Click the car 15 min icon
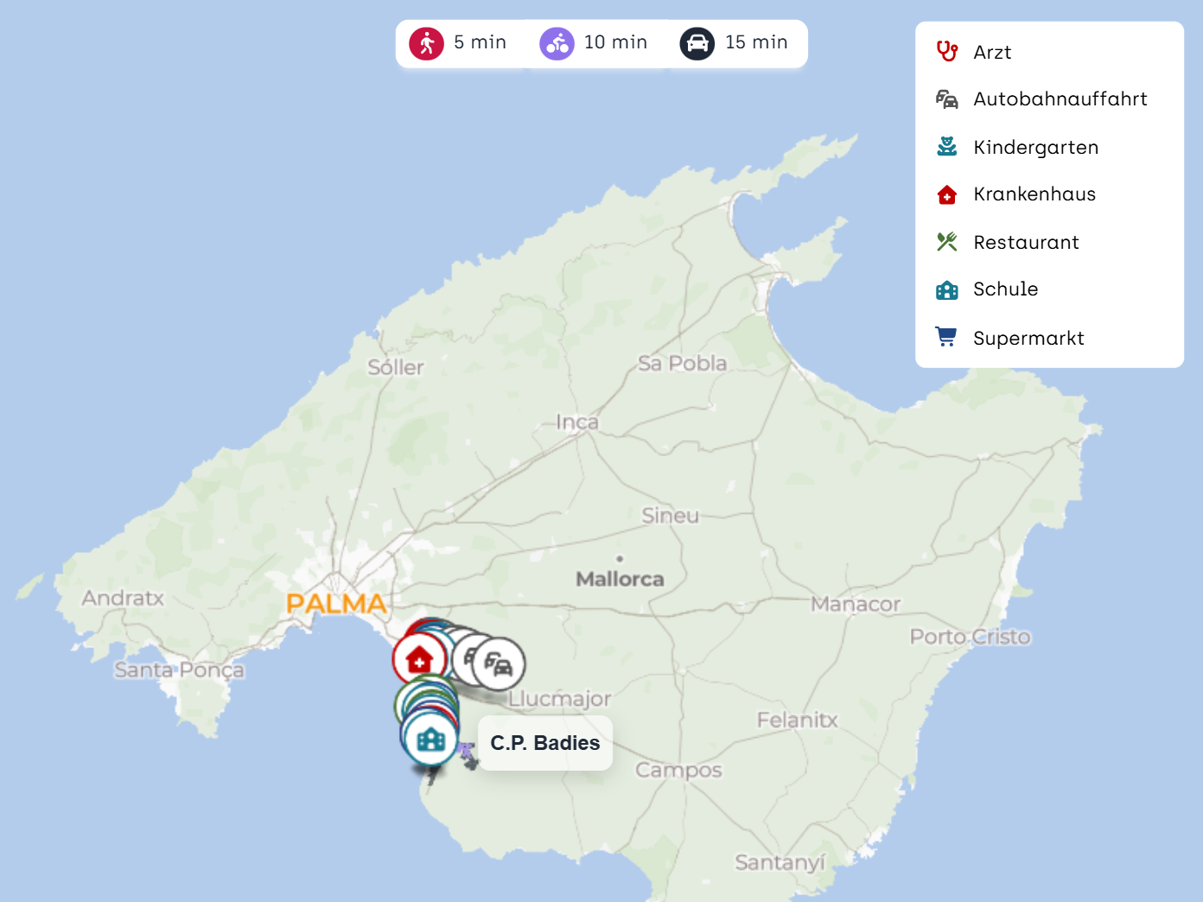The width and height of the screenshot is (1203, 902). pyautogui.click(x=697, y=43)
